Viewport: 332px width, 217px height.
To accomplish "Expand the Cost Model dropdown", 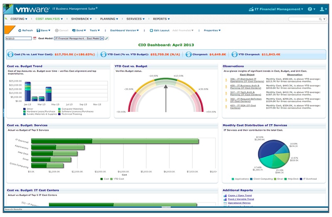I will 102,38.
